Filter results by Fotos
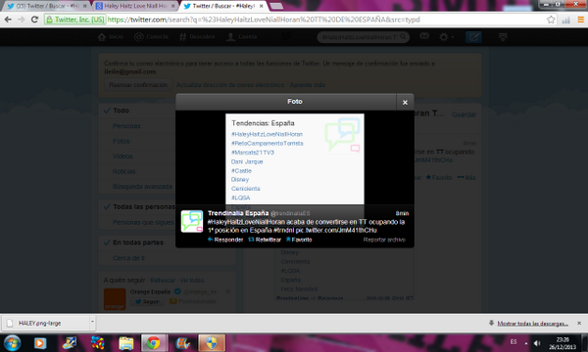The image size is (588, 352). [122, 142]
